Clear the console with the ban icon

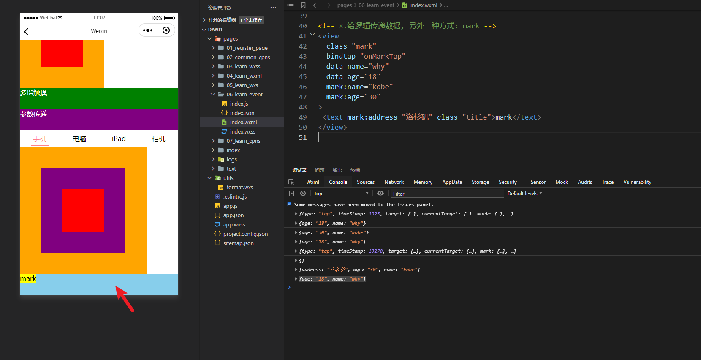tap(303, 194)
